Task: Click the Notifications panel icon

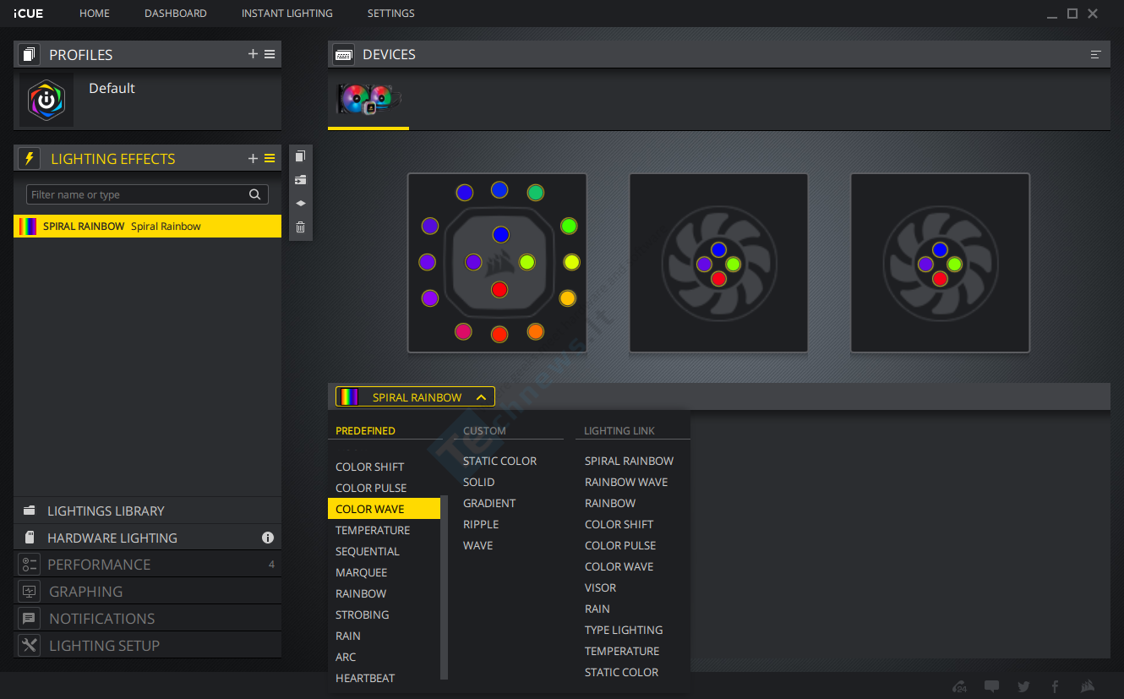Action: tap(30, 619)
